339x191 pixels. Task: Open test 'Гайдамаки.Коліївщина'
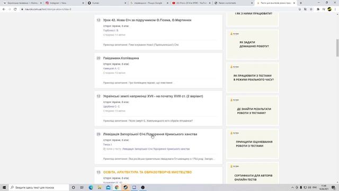(x=121, y=58)
